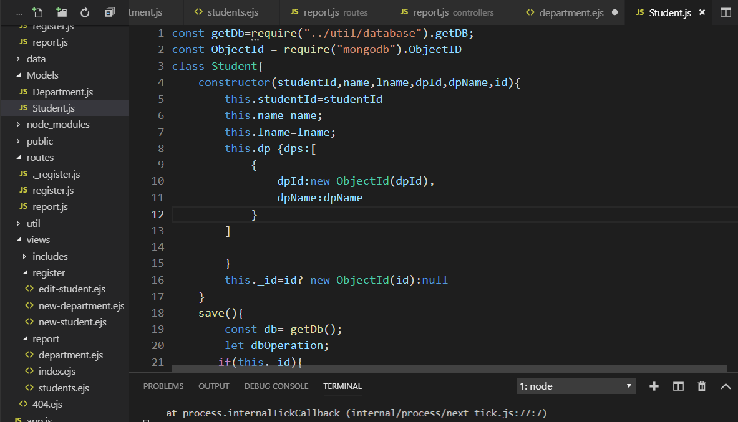Click 'this.studentId' on line 5

point(271,99)
